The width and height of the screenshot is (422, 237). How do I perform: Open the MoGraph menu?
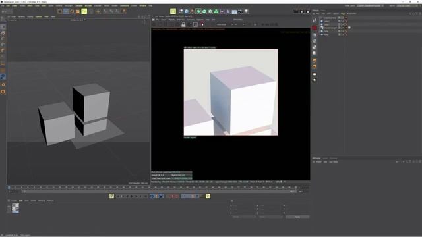pos(69,6)
